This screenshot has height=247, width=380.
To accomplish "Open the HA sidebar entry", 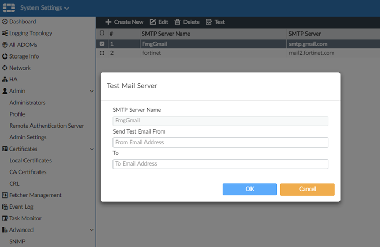I will (13, 79).
